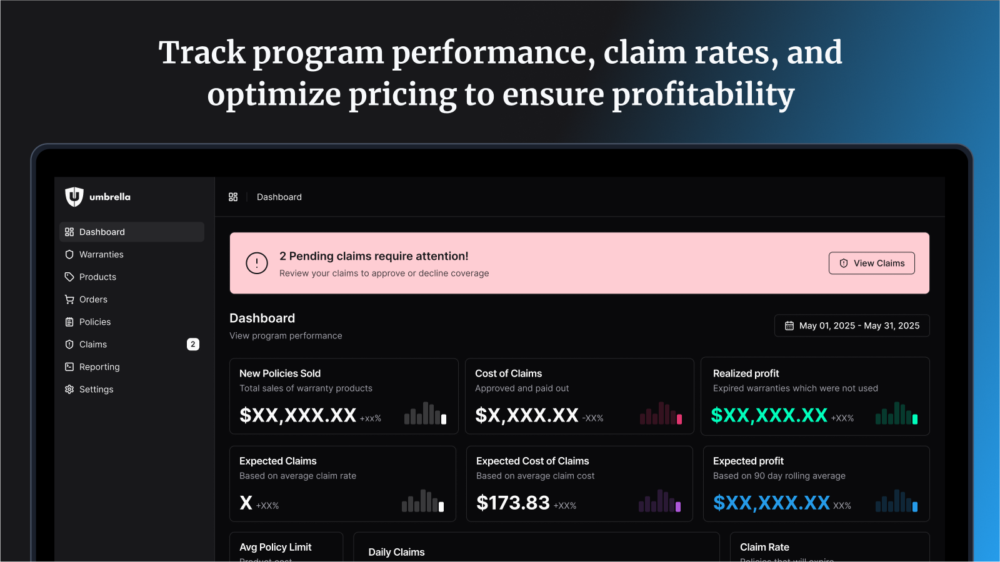Click the alert exclamation icon in banner

(x=257, y=263)
